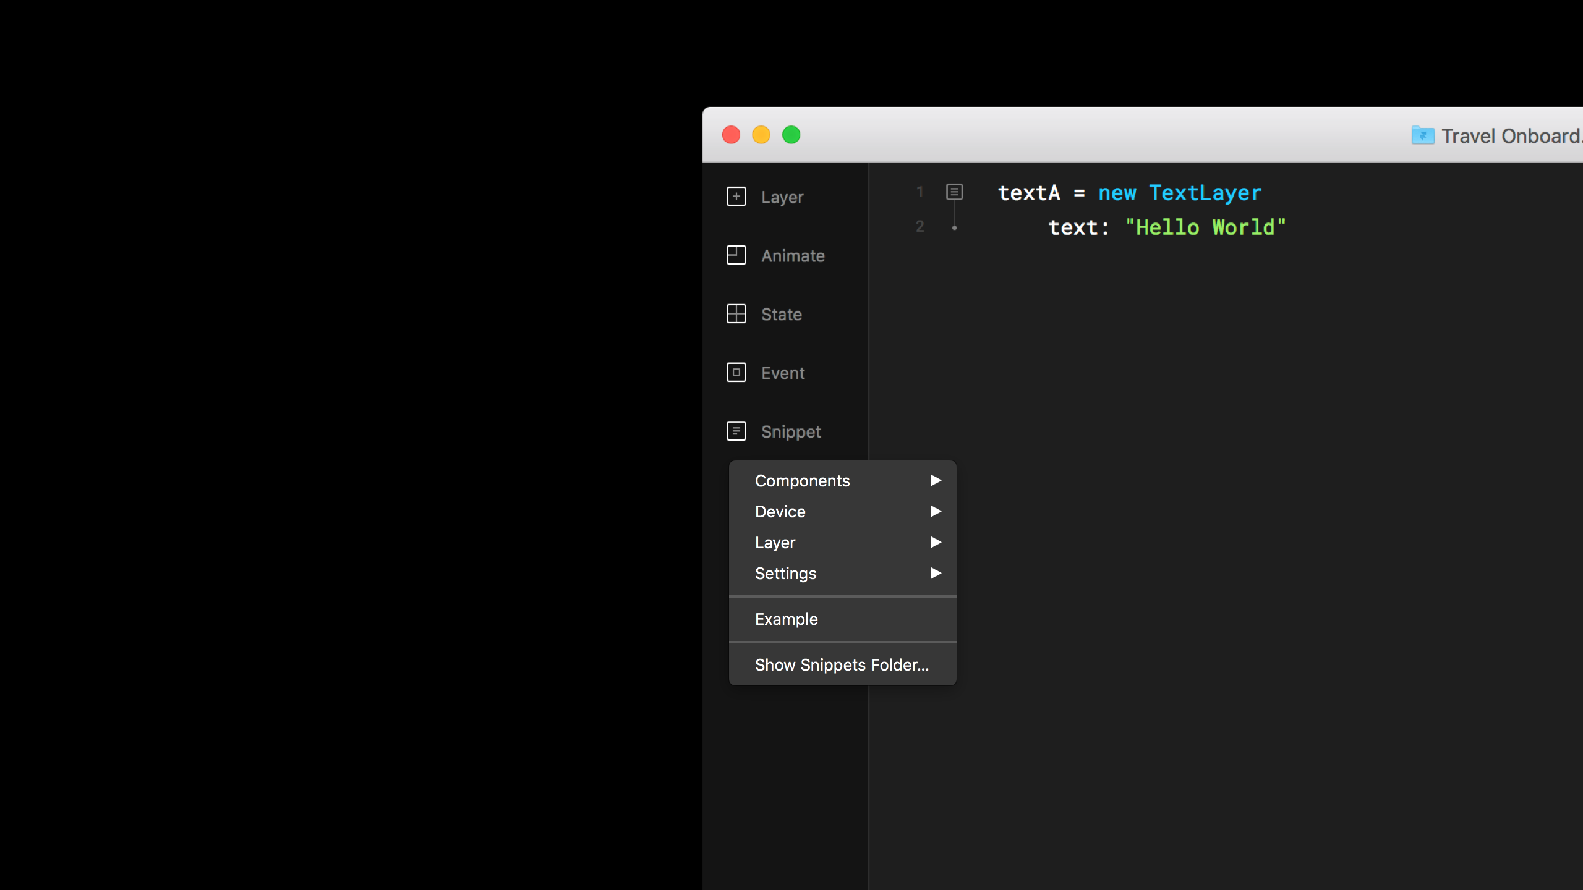Click the snippet fold icon beside line 1
The width and height of the screenshot is (1583, 890).
click(x=954, y=192)
